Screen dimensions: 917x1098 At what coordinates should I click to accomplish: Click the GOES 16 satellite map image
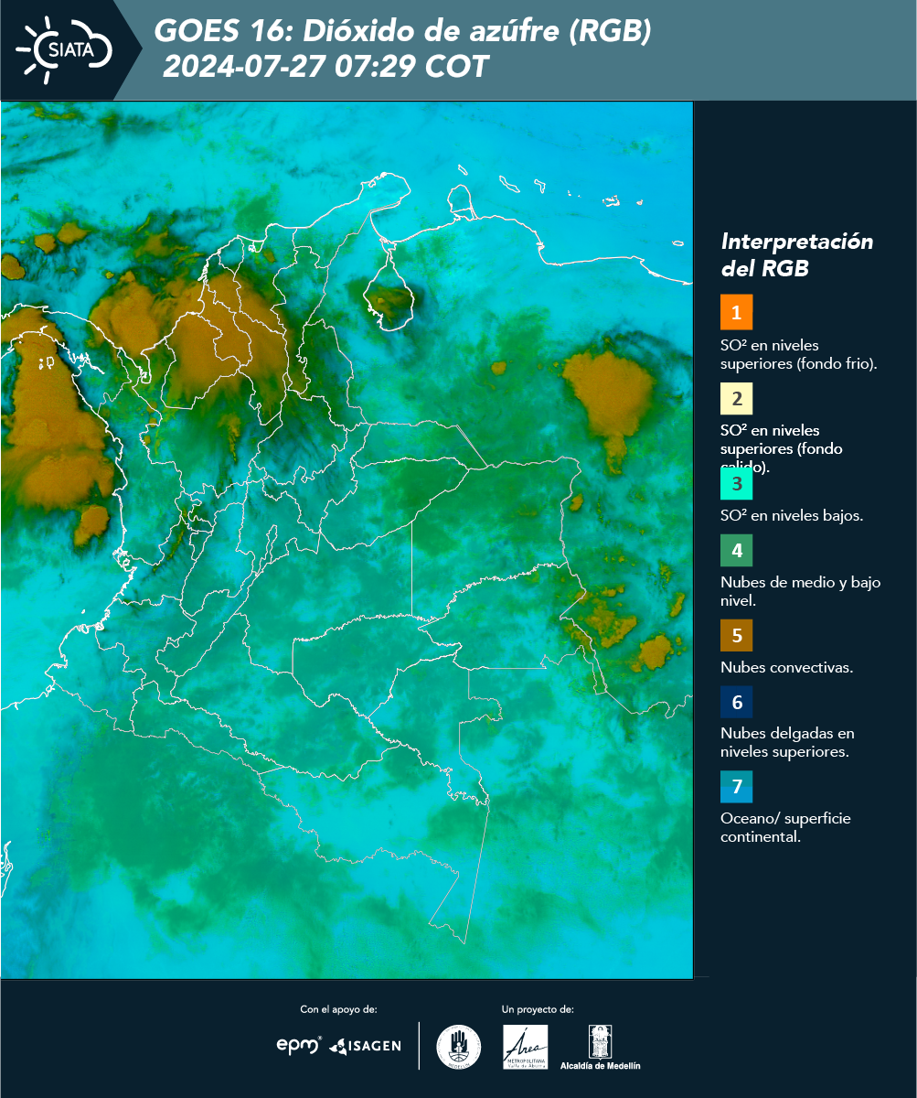click(x=347, y=540)
